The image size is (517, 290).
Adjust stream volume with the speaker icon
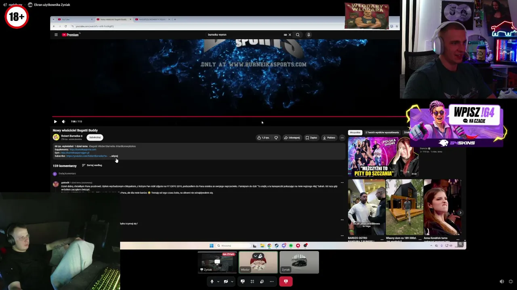tap(502, 282)
